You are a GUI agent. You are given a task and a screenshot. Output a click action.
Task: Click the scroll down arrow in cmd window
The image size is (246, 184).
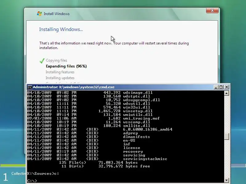coord(226,180)
